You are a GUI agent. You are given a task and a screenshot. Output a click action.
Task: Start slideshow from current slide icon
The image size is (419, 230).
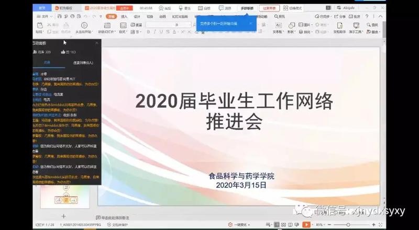pyautogui.click(x=85, y=26)
